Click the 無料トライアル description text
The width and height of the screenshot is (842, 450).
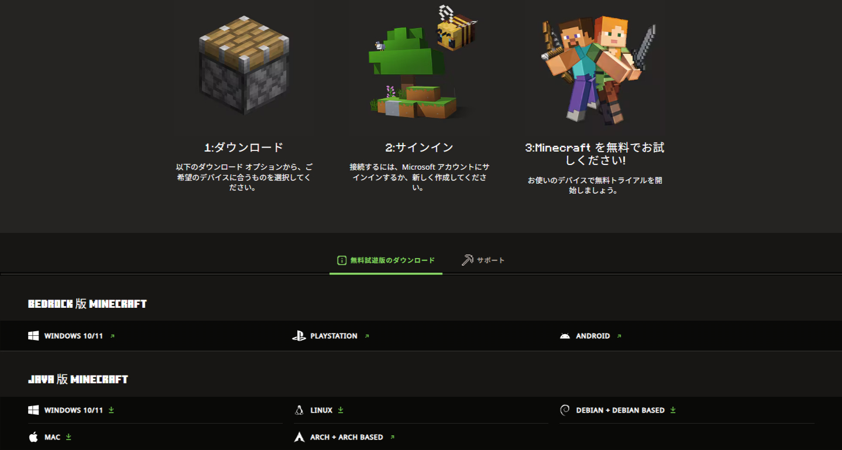595,185
